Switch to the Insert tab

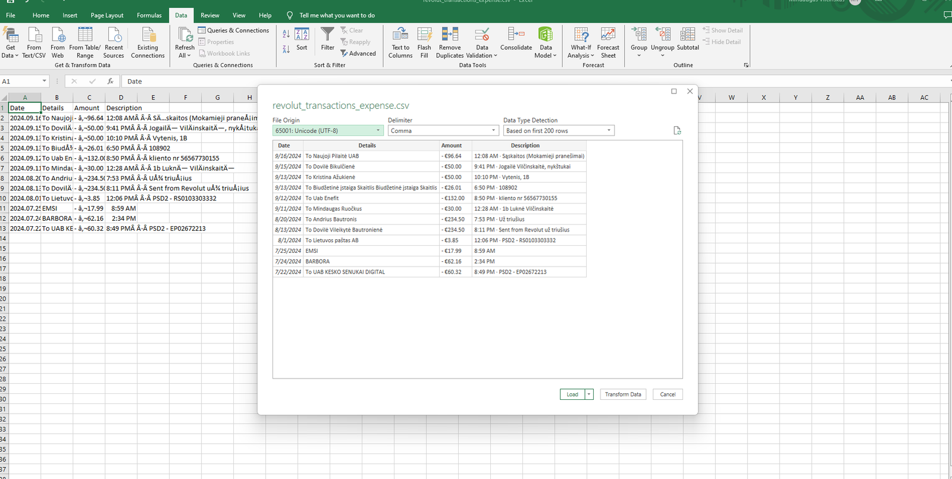click(70, 15)
